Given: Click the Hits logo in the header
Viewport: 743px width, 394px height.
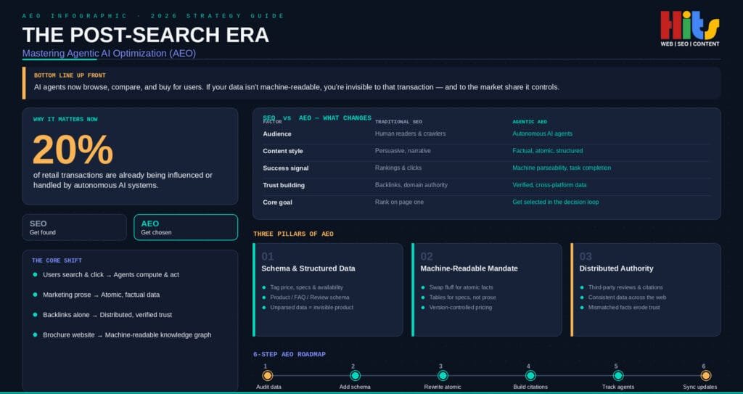Looking at the screenshot, I should coord(690,28).
